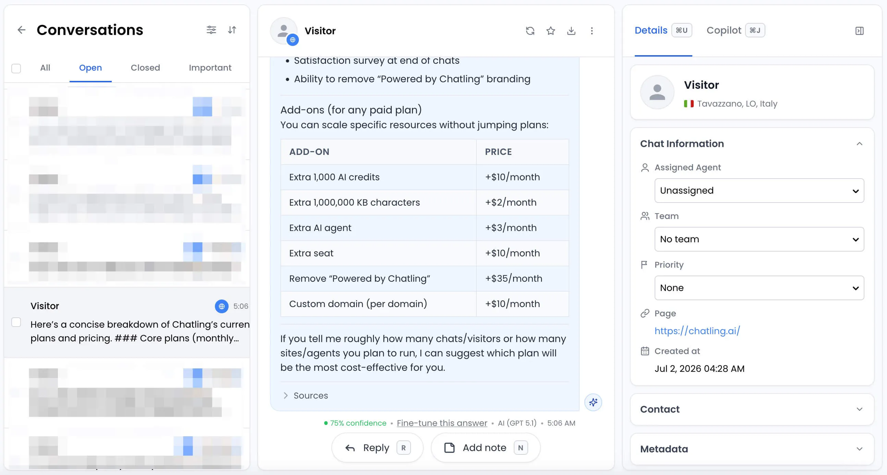Switch to the All conversations tab
Screen dimensions: 887x475
pos(45,68)
